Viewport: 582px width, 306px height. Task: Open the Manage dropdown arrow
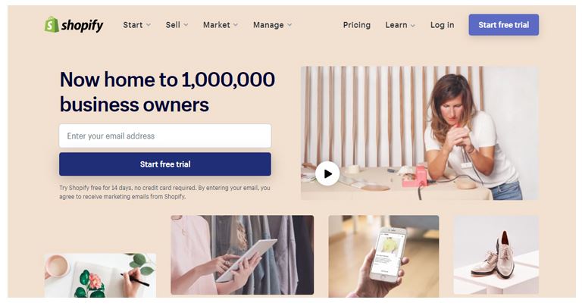click(289, 25)
